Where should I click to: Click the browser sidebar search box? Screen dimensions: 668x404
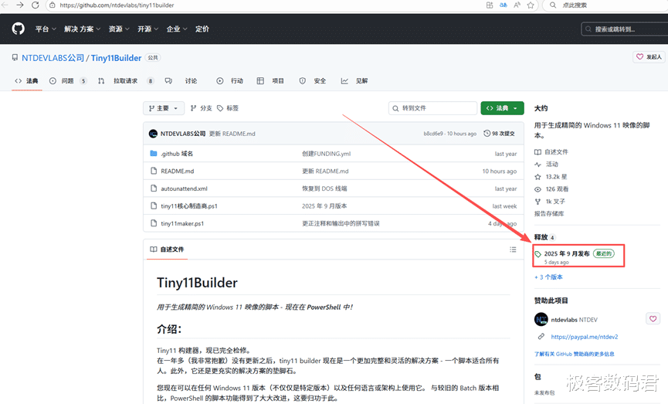pyautogui.click(x=605, y=5)
